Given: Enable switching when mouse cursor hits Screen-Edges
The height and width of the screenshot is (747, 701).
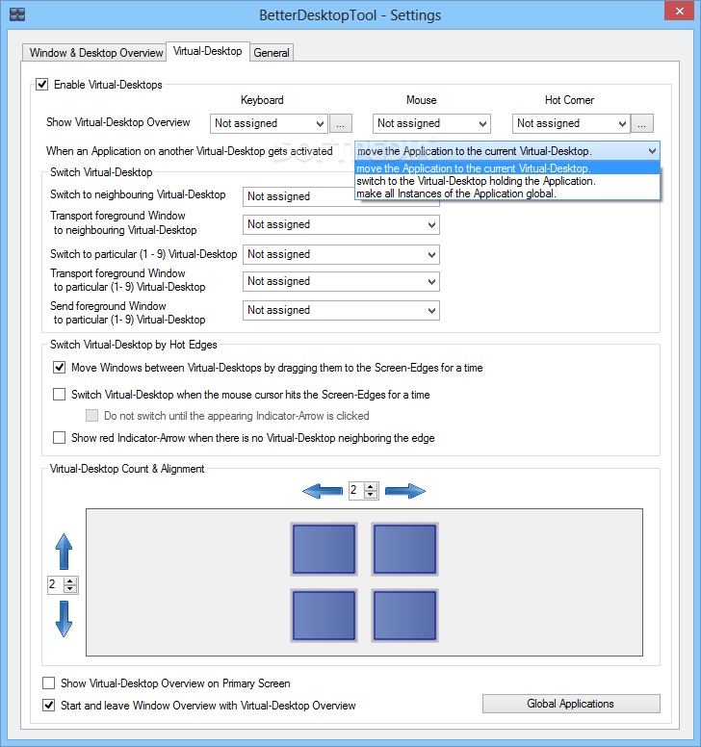Looking at the screenshot, I should [x=59, y=395].
